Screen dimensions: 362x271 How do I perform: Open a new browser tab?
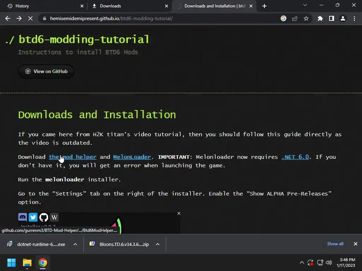click(x=264, y=6)
